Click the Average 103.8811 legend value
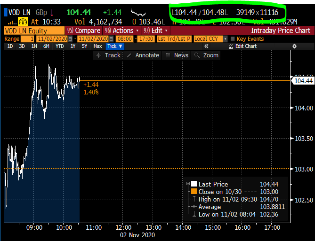 [x=272, y=207]
